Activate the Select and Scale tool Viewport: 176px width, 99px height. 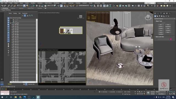(x=43, y=6)
